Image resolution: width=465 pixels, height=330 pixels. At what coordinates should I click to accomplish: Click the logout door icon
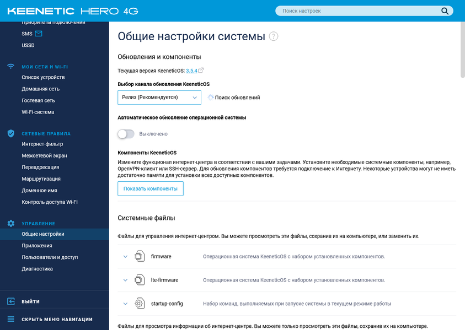pos(10,301)
